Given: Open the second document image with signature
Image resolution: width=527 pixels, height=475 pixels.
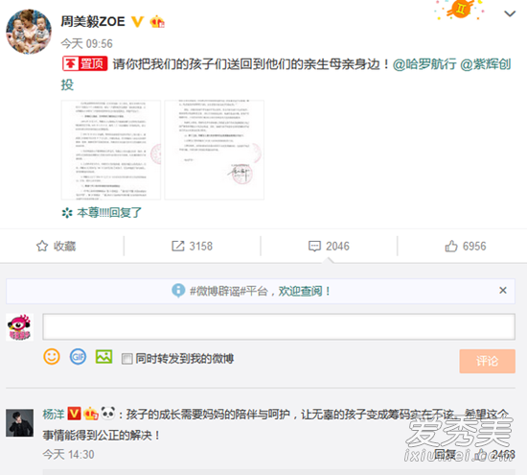Looking at the screenshot, I should pos(215,150).
